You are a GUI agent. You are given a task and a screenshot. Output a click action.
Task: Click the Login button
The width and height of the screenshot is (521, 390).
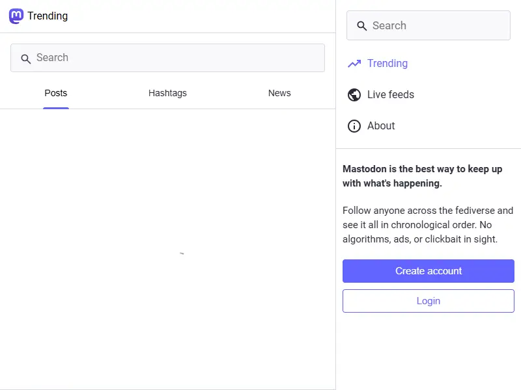[429, 301]
